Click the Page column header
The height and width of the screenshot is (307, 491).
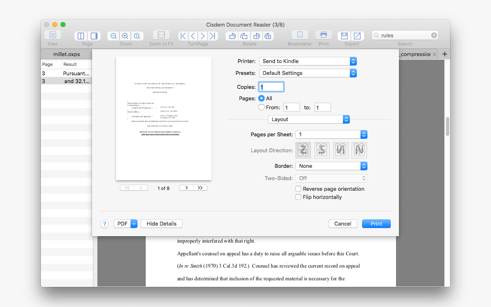51,64
